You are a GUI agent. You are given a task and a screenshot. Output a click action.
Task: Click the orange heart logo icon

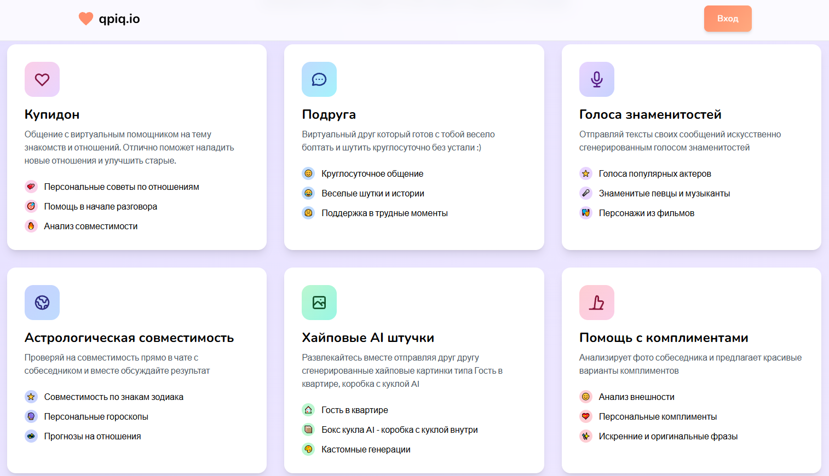86,19
